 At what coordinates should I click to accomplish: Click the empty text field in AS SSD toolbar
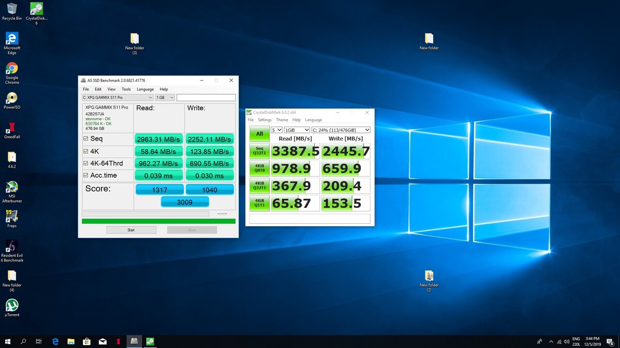coord(206,98)
